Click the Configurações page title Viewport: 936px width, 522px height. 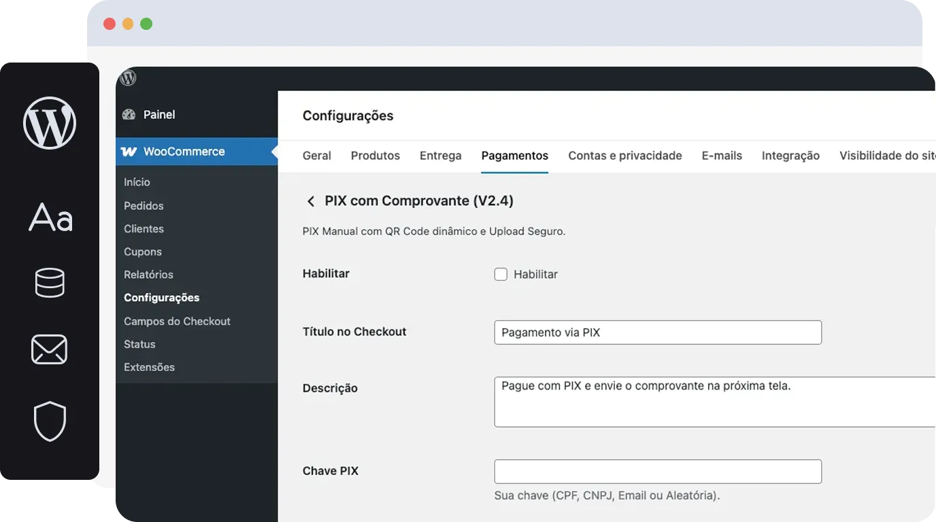348,116
